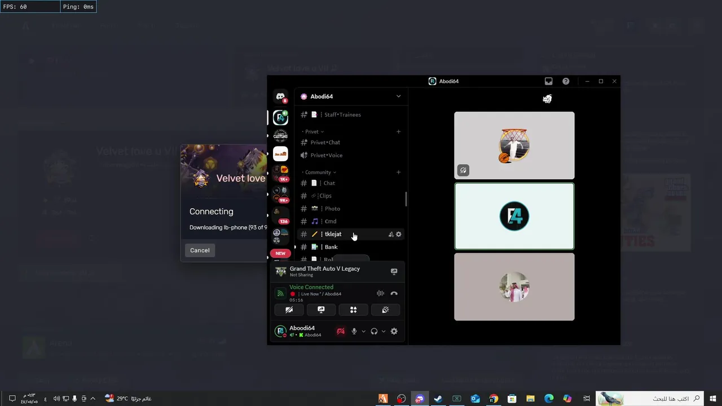
Task: Show hidden system tray icons arrow
Action: (93, 399)
